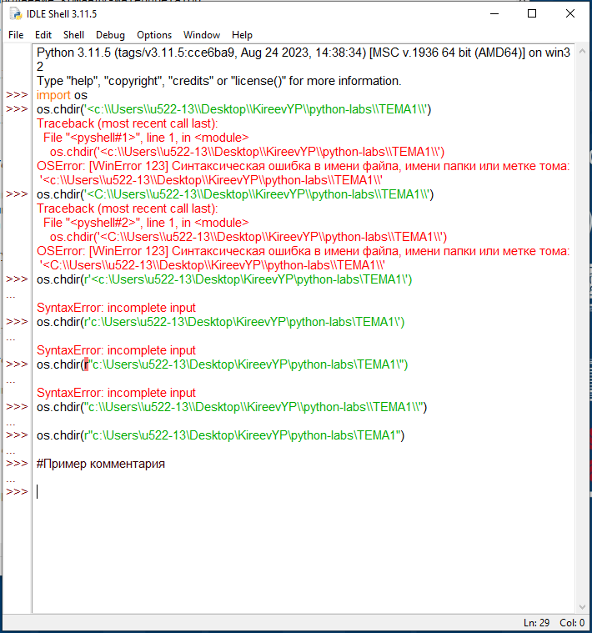Click the 'Col: 0' status bar indicator
This screenshot has width=592, height=633.
pyautogui.click(x=572, y=623)
